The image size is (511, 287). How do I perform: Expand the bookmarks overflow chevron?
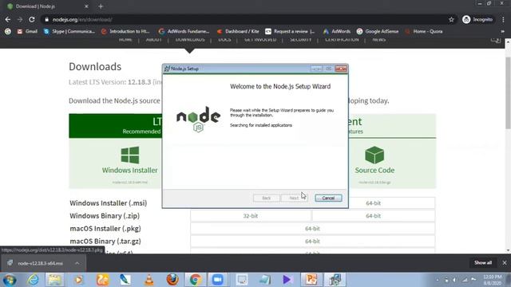point(502,32)
